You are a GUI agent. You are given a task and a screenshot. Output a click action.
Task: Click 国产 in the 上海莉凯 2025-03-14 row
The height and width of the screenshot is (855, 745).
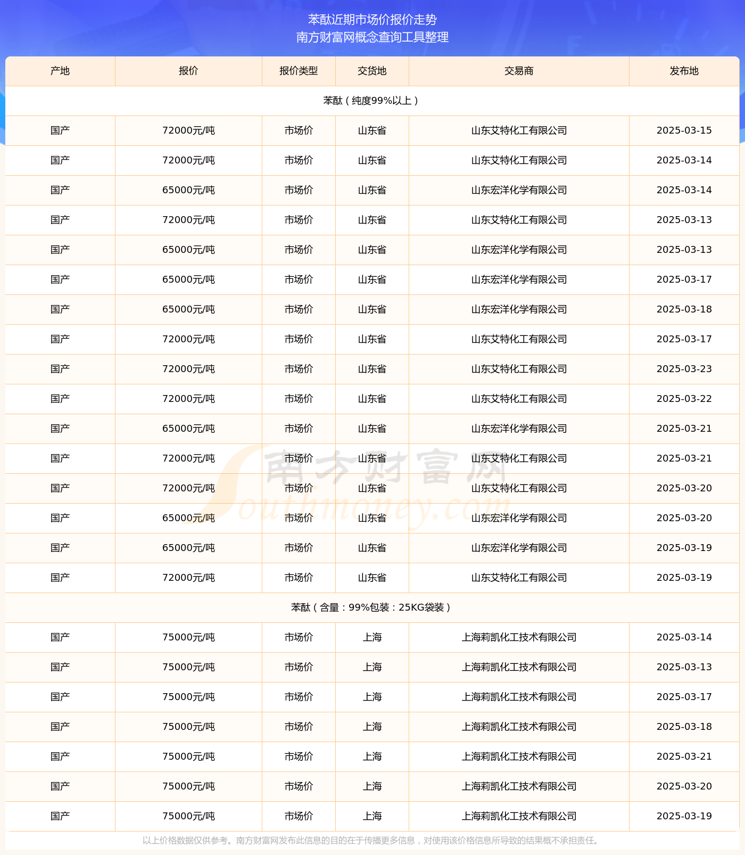pos(60,637)
